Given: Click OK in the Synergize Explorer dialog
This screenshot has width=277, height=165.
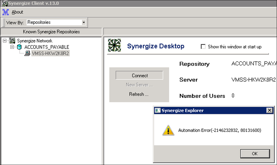Looking at the screenshot, I should click(x=255, y=154).
